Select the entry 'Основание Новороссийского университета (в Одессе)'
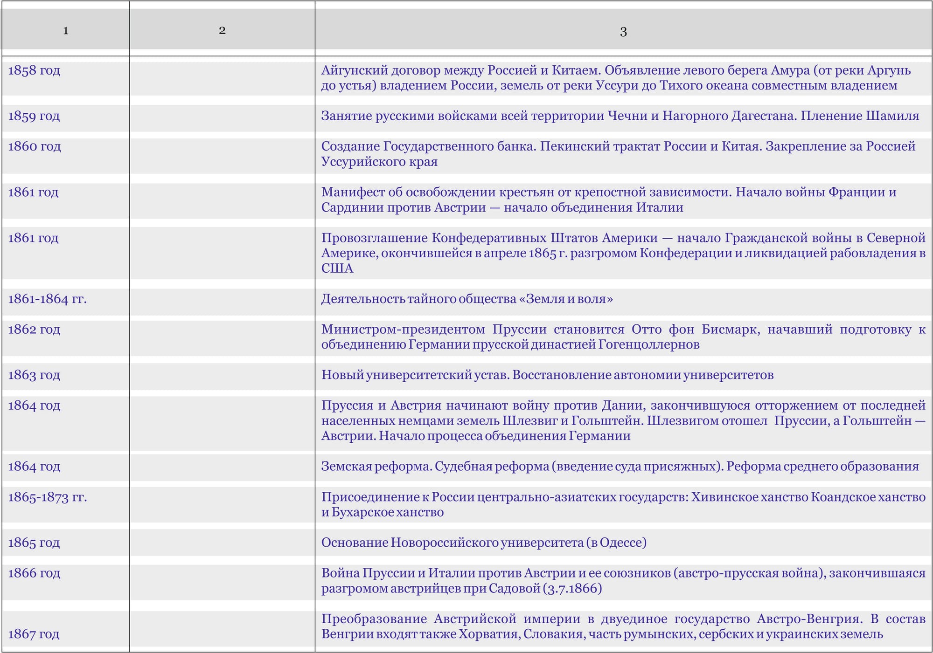 click(x=484, y=543)
